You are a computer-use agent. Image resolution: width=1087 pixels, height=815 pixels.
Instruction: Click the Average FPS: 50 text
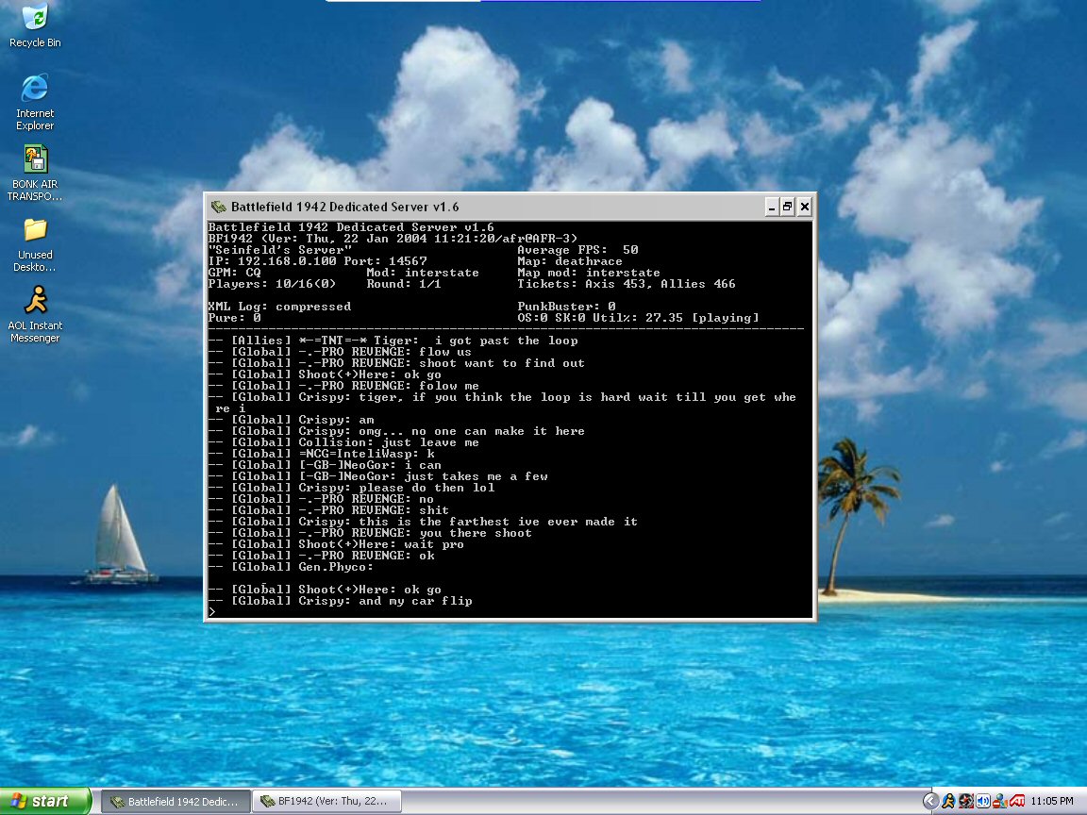point(577,250)
